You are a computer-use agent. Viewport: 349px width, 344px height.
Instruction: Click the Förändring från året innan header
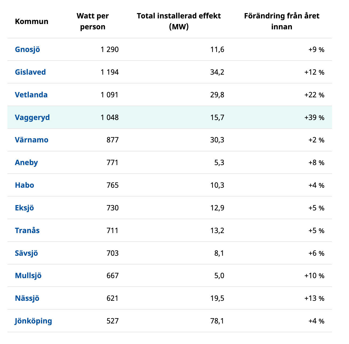click(x=281, y=21)
